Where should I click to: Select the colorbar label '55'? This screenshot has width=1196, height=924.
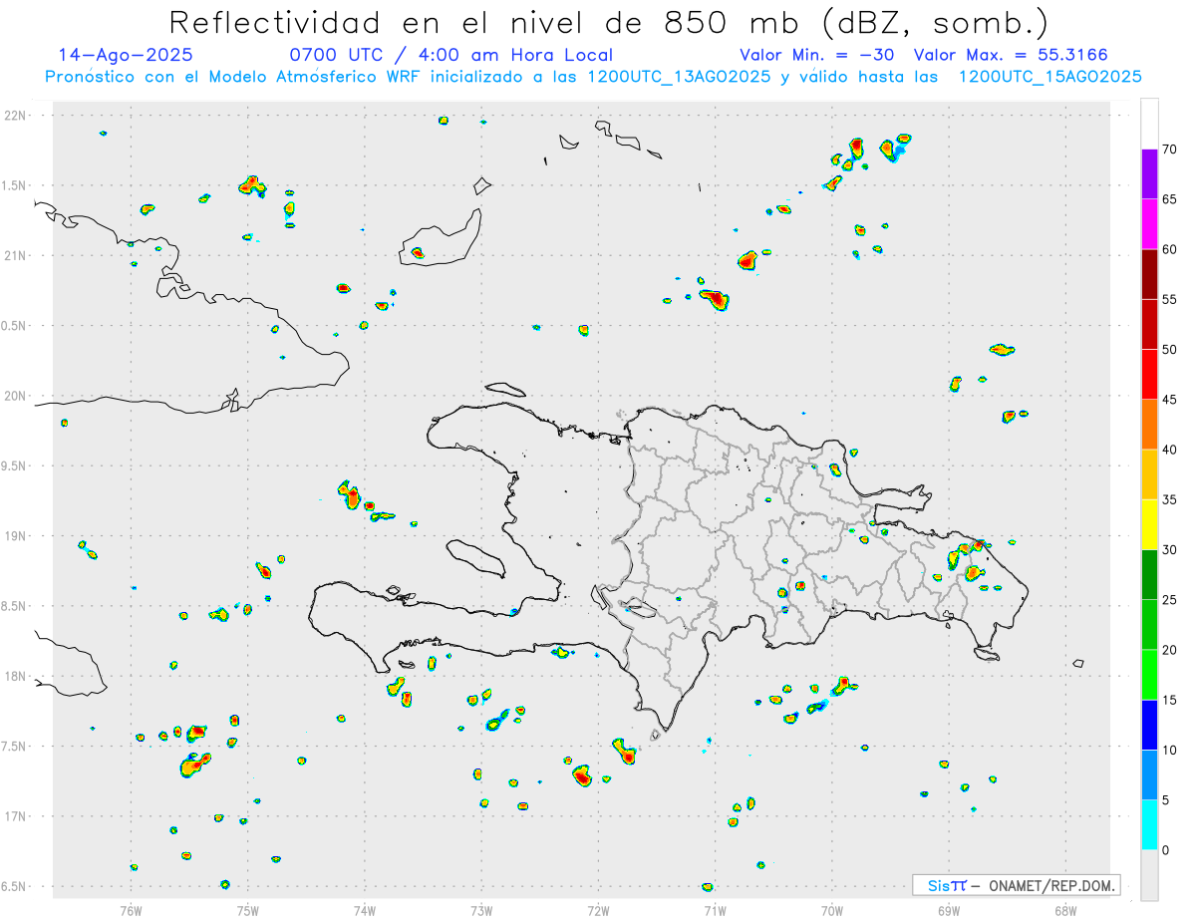[1169, 299]
